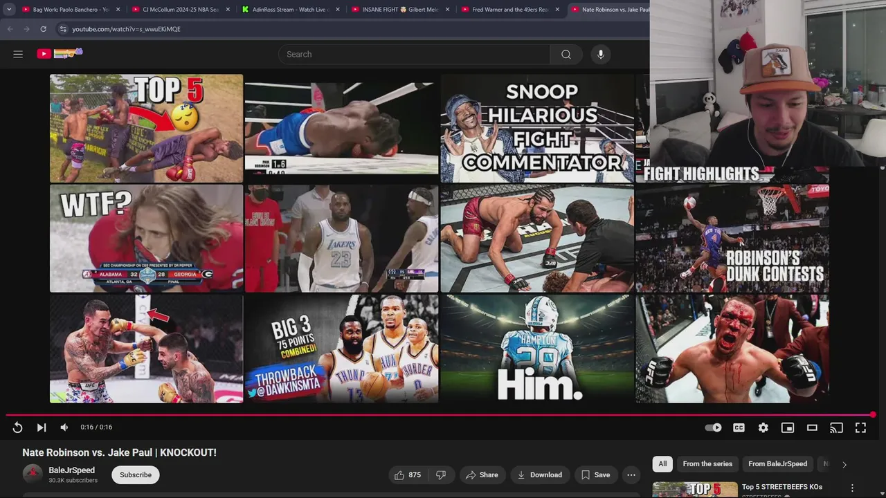Toggle the autoplay switch
Screen dimensions: 886x498
(x=713, y=427)
